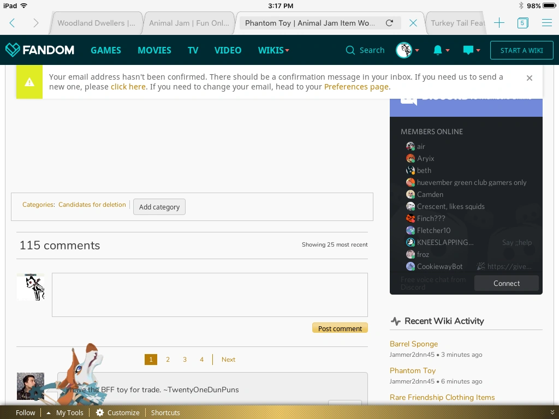
Task: Open Rare Friendship Clothing Items link
Action: click(442, 397)
